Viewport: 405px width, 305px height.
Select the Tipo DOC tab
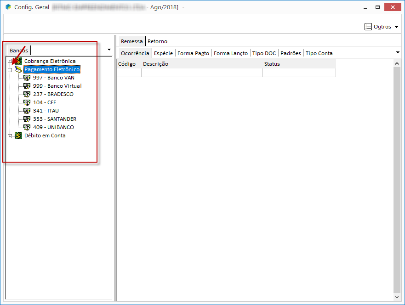pyautogui.click(x=264, y=53)
